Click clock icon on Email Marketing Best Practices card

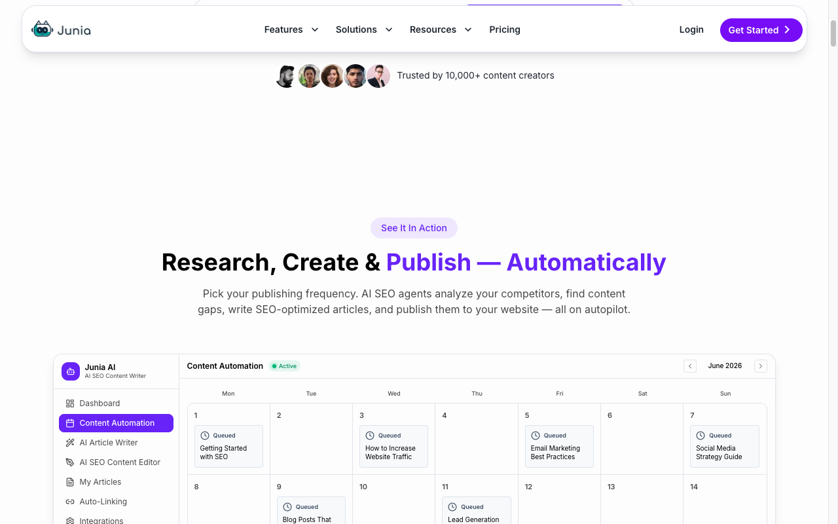point(536,436)
